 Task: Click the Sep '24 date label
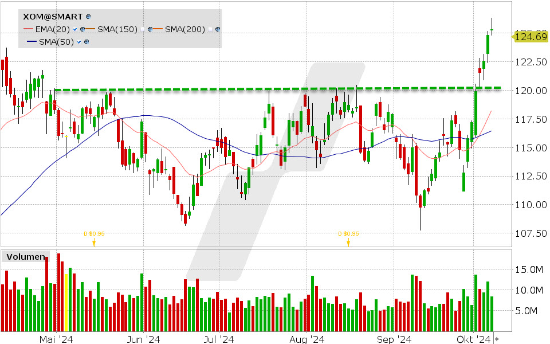394,339
